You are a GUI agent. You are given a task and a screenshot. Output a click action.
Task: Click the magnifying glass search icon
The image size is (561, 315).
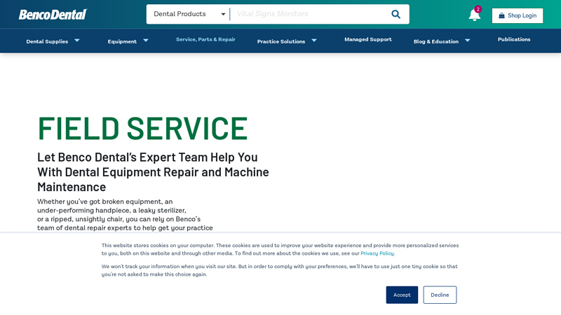click(396, 14)
